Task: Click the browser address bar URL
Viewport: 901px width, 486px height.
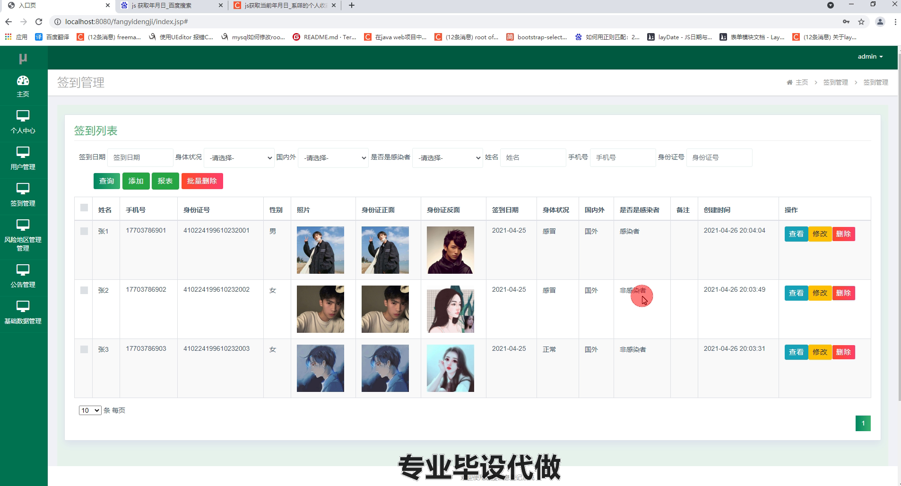Action: [127, 22]
